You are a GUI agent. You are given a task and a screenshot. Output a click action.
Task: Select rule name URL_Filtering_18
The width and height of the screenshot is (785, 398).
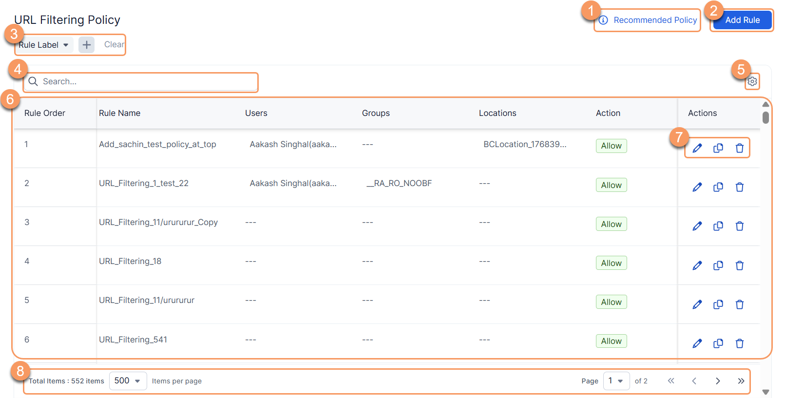tap(130, 261)
